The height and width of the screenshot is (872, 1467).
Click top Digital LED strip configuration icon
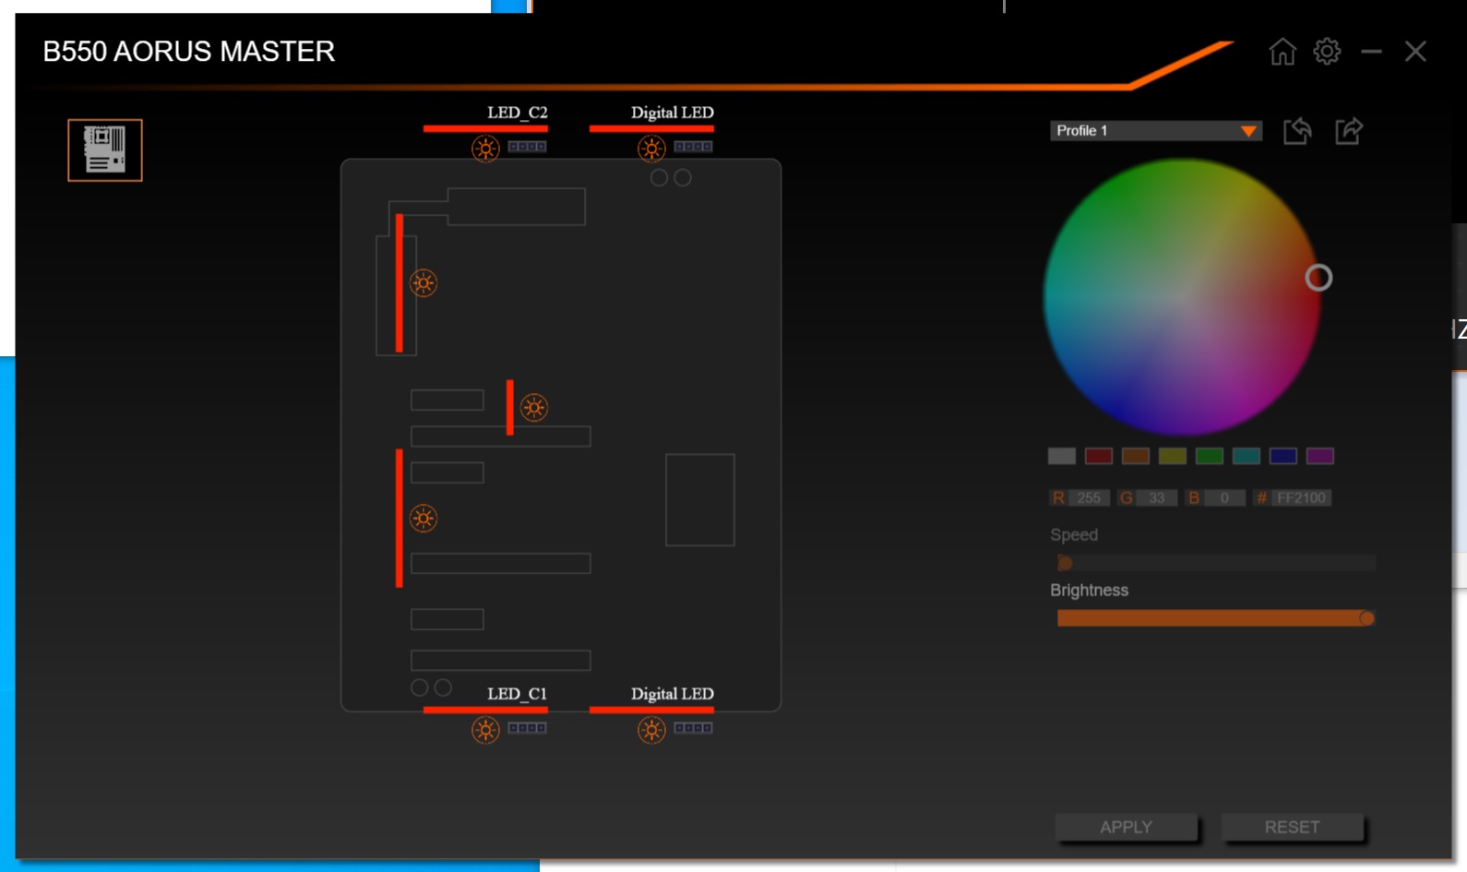[693, 147]
